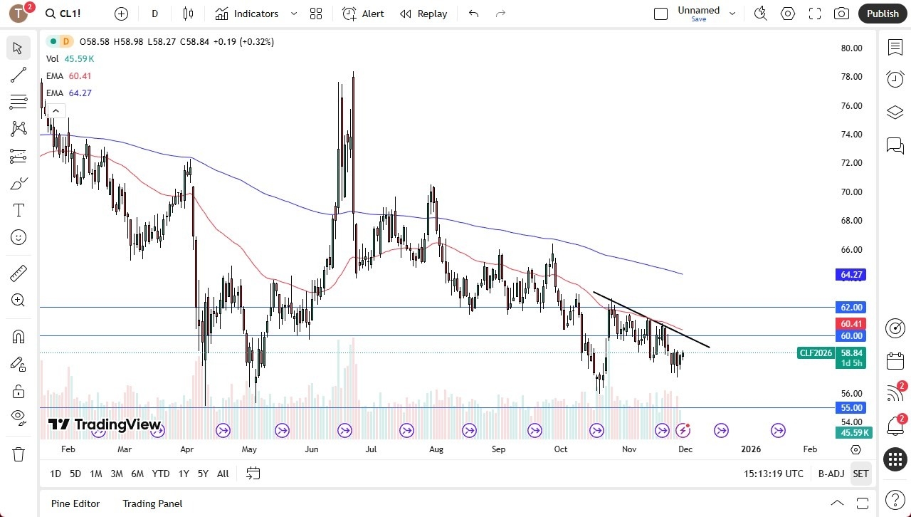Click the Publish button
The width and height of the screenshot is (911, 517).
(x=882, y=13)
